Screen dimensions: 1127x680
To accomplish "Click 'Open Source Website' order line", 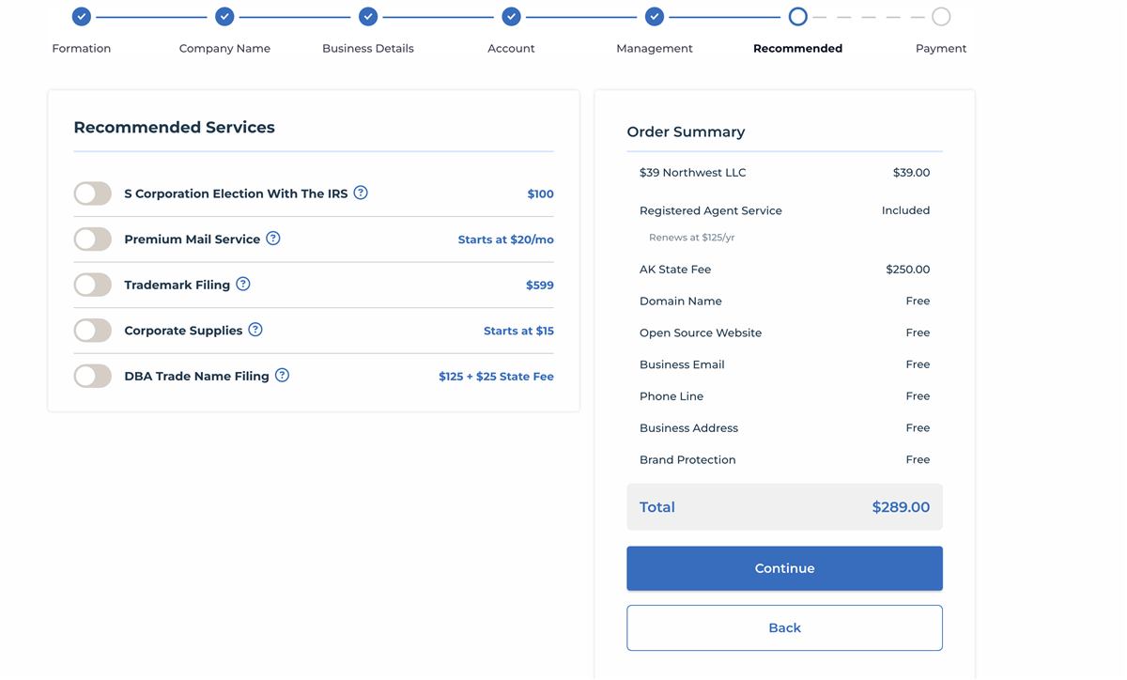I will point(701,332).
